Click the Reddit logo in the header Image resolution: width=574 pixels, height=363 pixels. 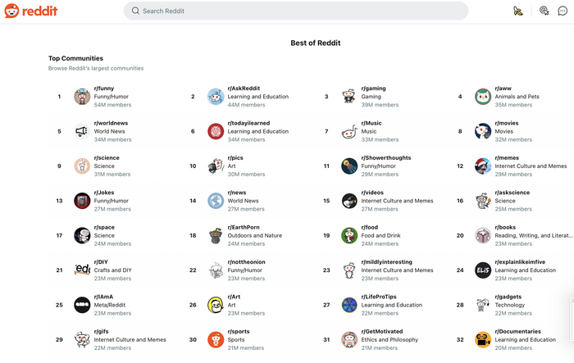tap(32, 11)
